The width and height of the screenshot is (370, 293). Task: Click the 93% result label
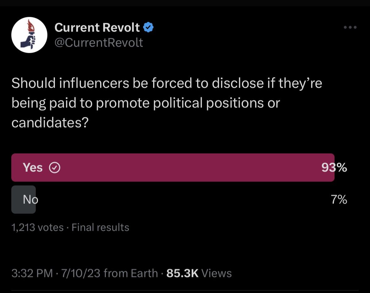point(334,168)
